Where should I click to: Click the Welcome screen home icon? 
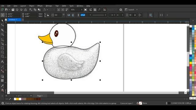click(x=6, y=20)
